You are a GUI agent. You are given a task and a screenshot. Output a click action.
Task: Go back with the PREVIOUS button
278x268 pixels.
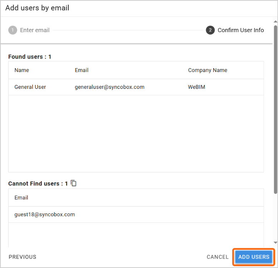pos(22,257)
